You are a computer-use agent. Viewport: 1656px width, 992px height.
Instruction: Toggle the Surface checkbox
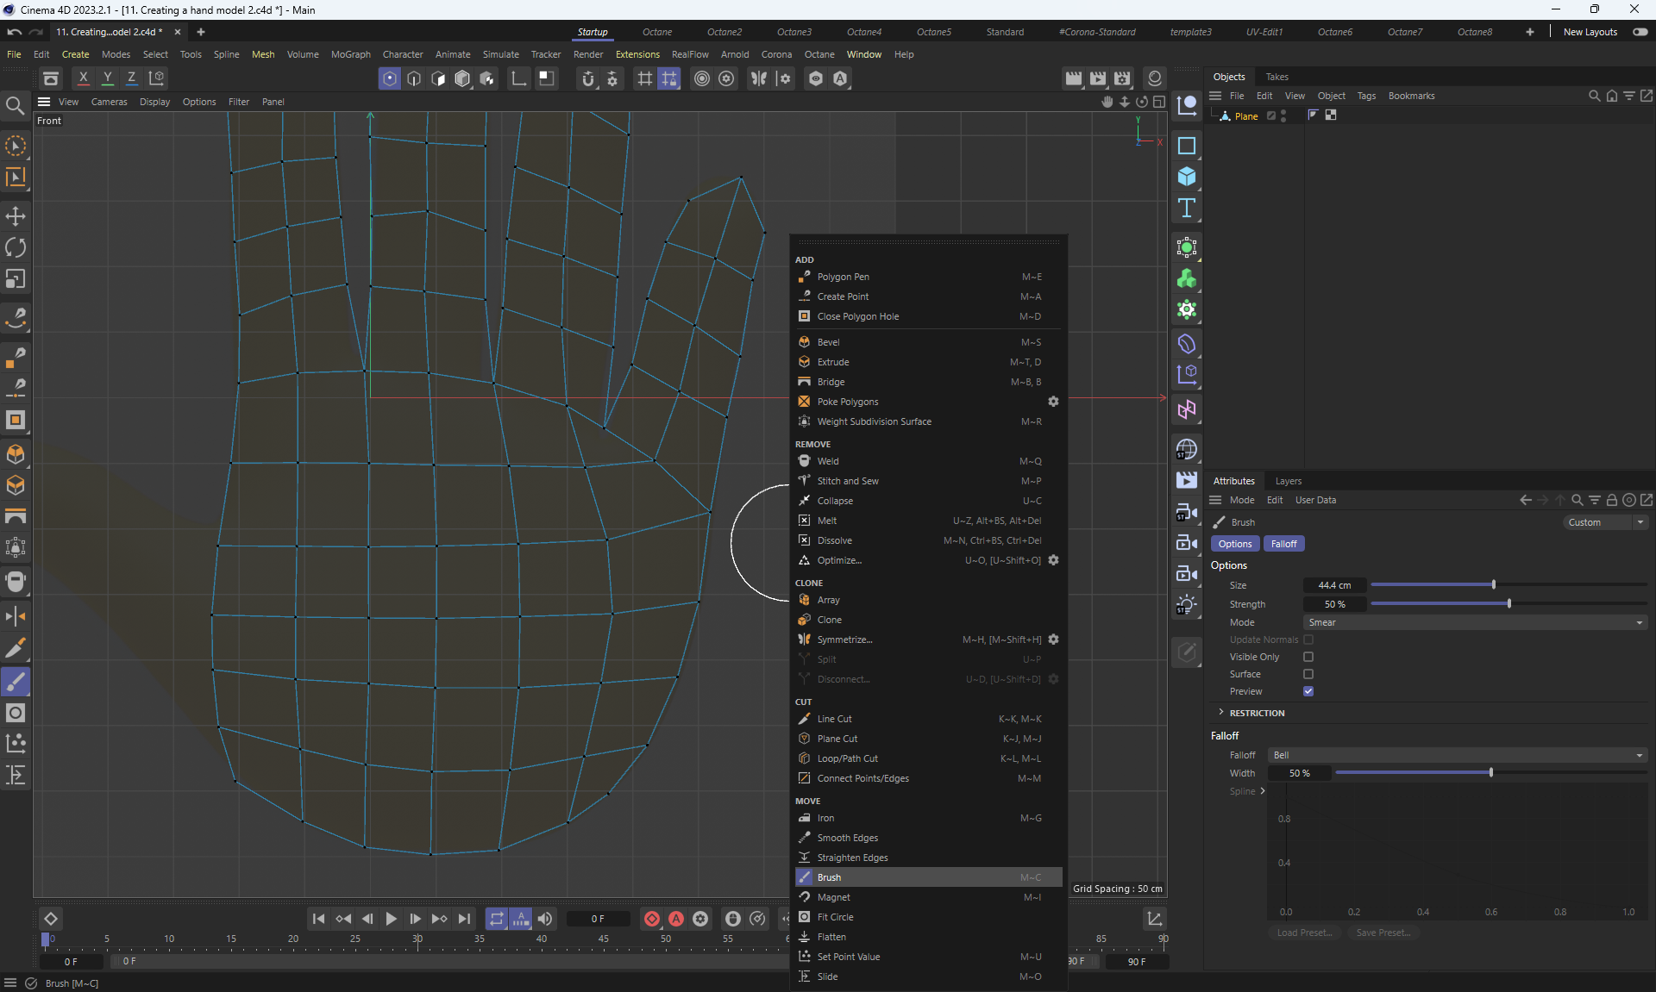point(1308,674)
